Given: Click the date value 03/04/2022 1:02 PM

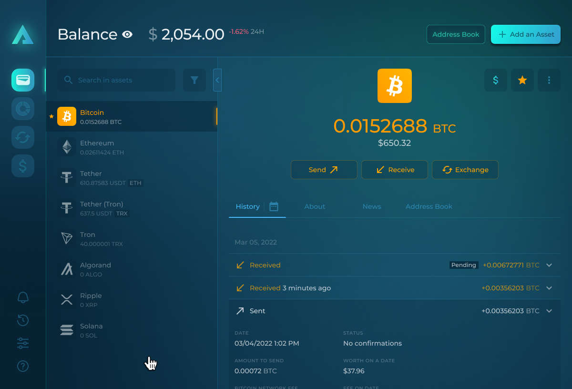Looking at the screenshot, I should (x=267, y=343).
